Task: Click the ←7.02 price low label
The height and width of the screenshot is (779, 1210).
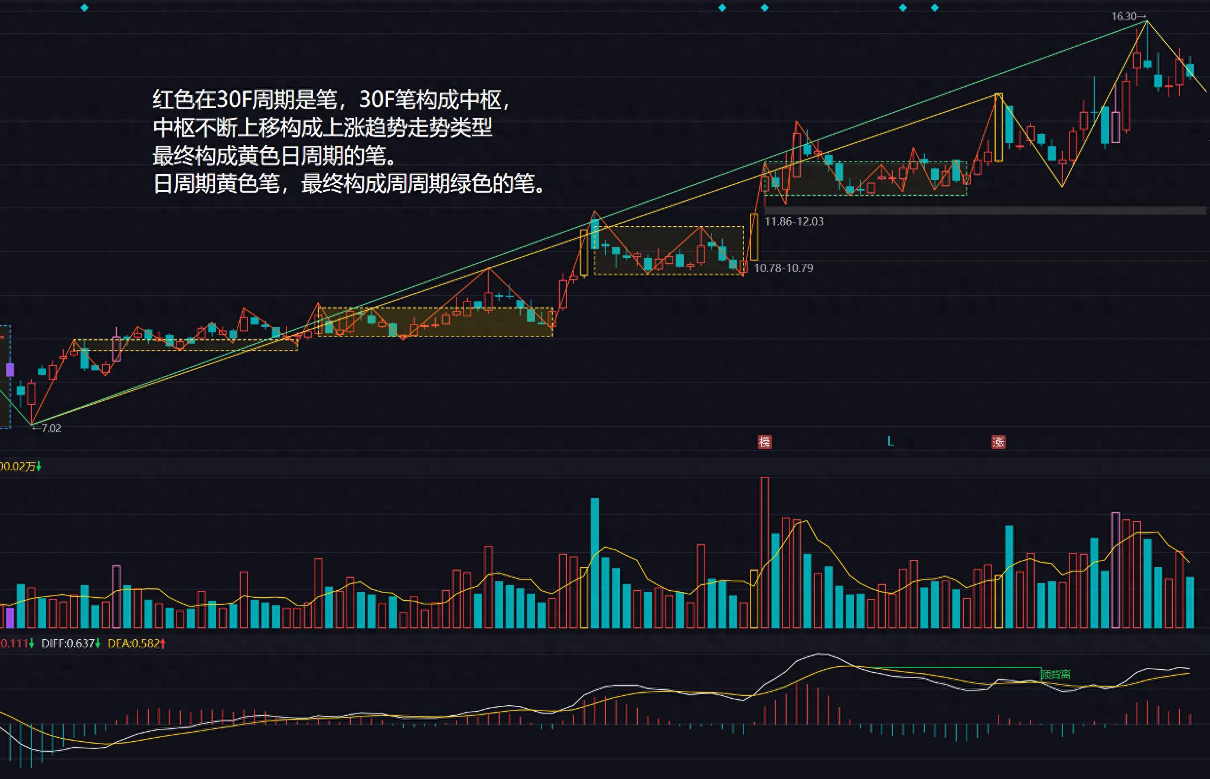Action: coord(46,430)
